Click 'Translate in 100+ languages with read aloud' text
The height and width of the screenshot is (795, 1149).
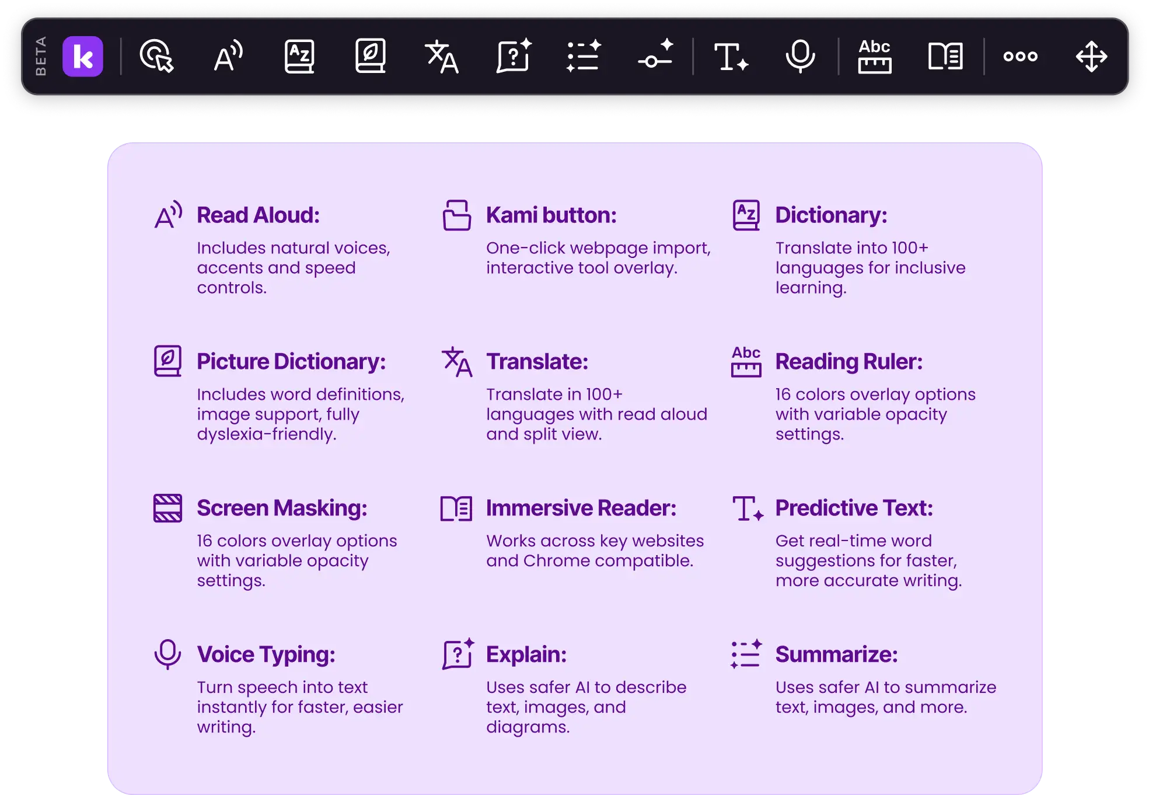596,414
